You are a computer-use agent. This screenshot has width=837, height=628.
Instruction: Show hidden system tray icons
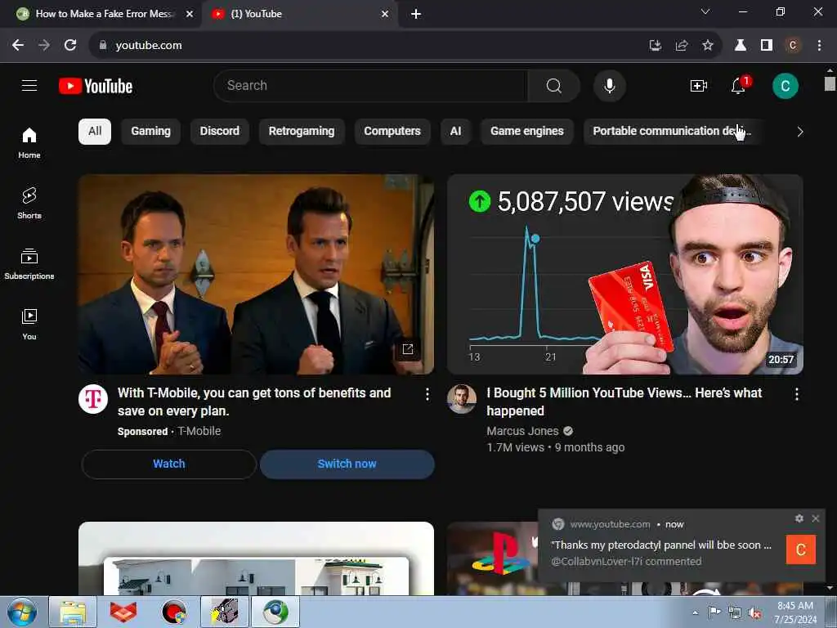tap(695, 612)
